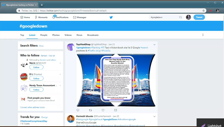This screenshot has width=224, height=127.
Task: Open Find people you know
Action: tap(39, 98)
